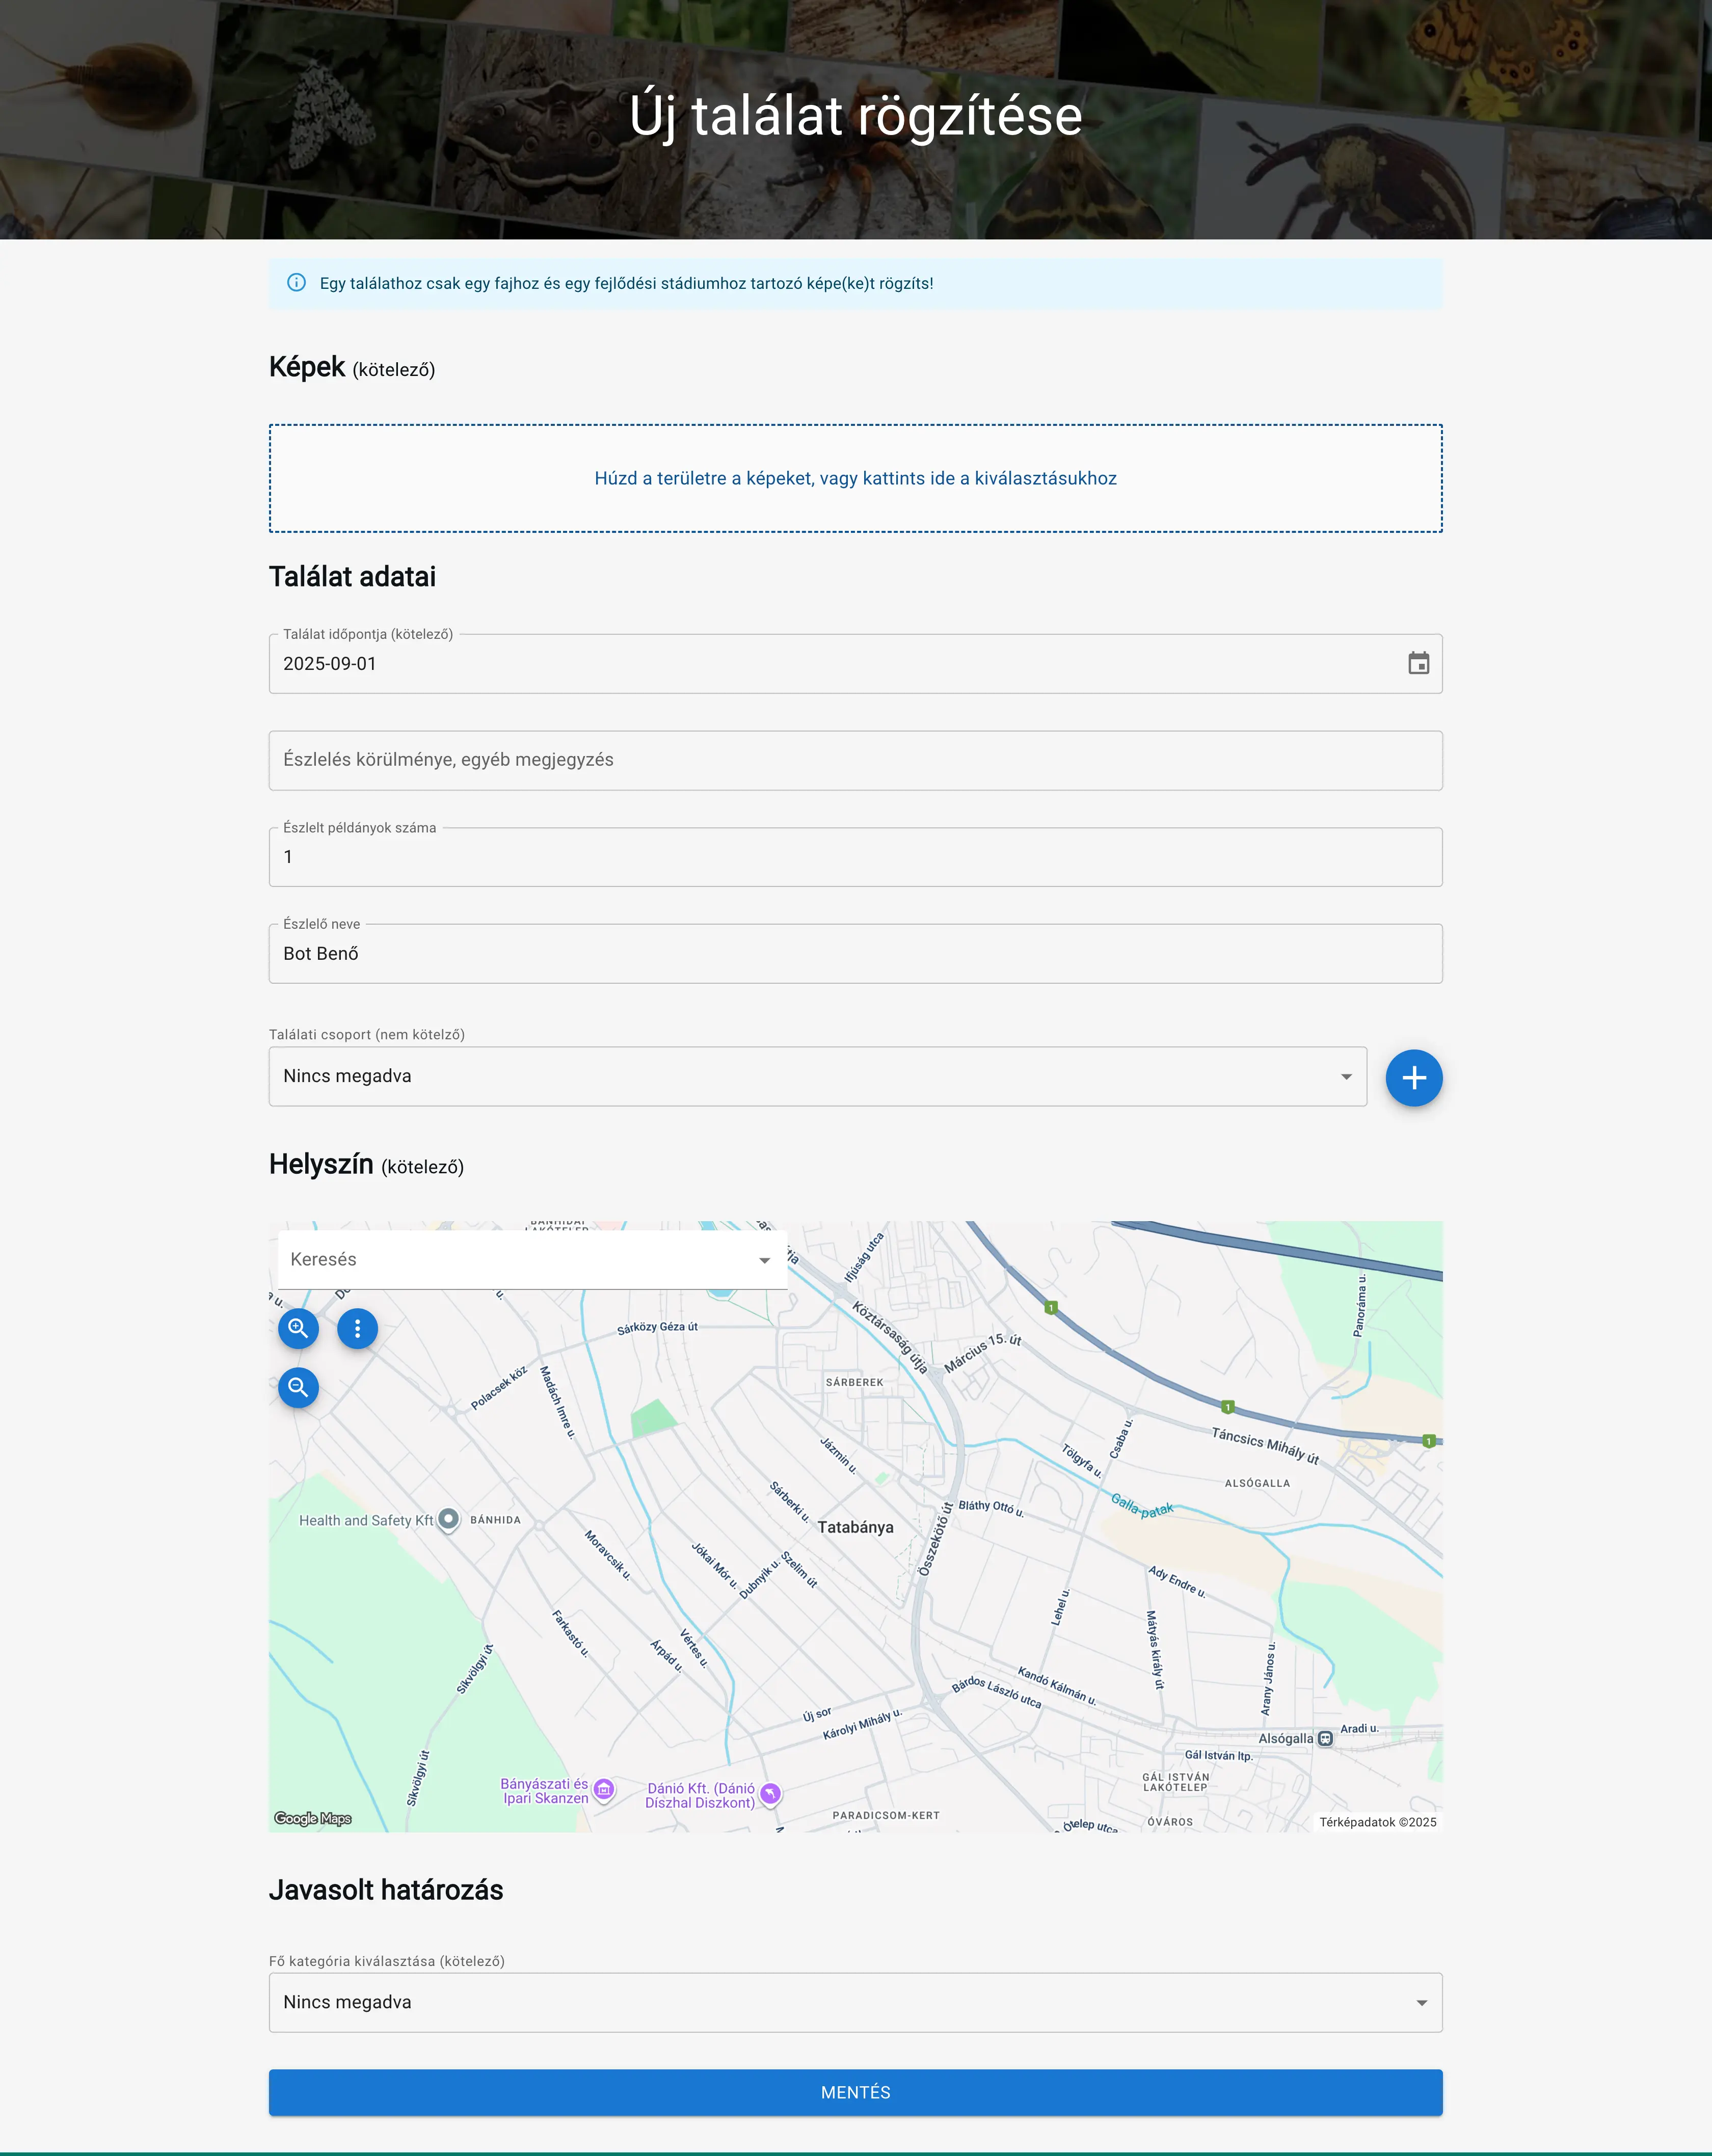This screenshot has width=1712, height=2156.
Task: Click the Észlelő neve input field
Action: click(x=855, y=953)
